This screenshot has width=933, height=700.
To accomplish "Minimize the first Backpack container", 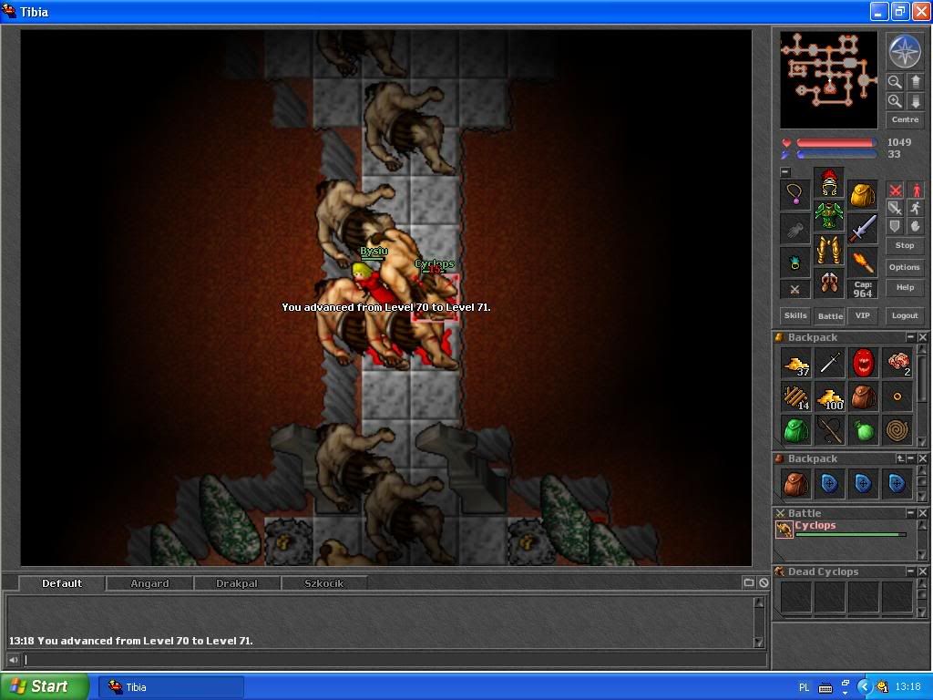I will point(910,337).
